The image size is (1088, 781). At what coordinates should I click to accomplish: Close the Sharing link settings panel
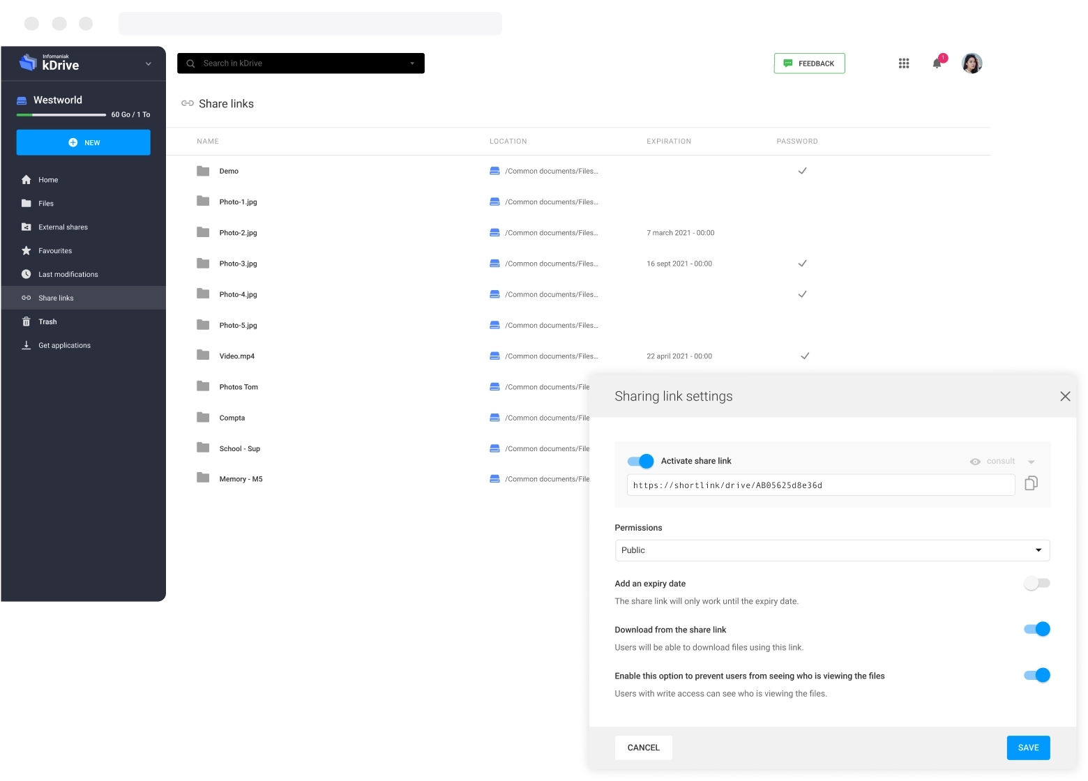click(x=1065, y=396)
